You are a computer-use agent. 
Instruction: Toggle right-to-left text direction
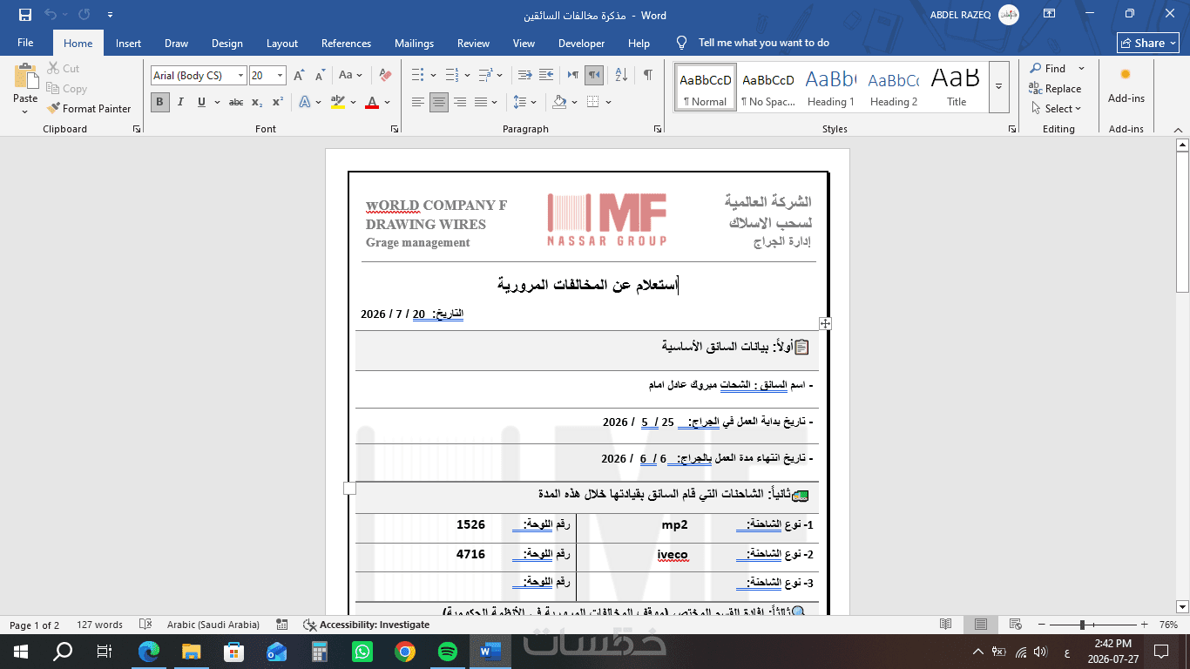click(x=594, y=76)
